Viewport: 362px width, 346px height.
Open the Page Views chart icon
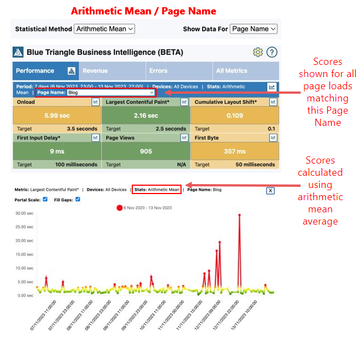coord(184,138)
